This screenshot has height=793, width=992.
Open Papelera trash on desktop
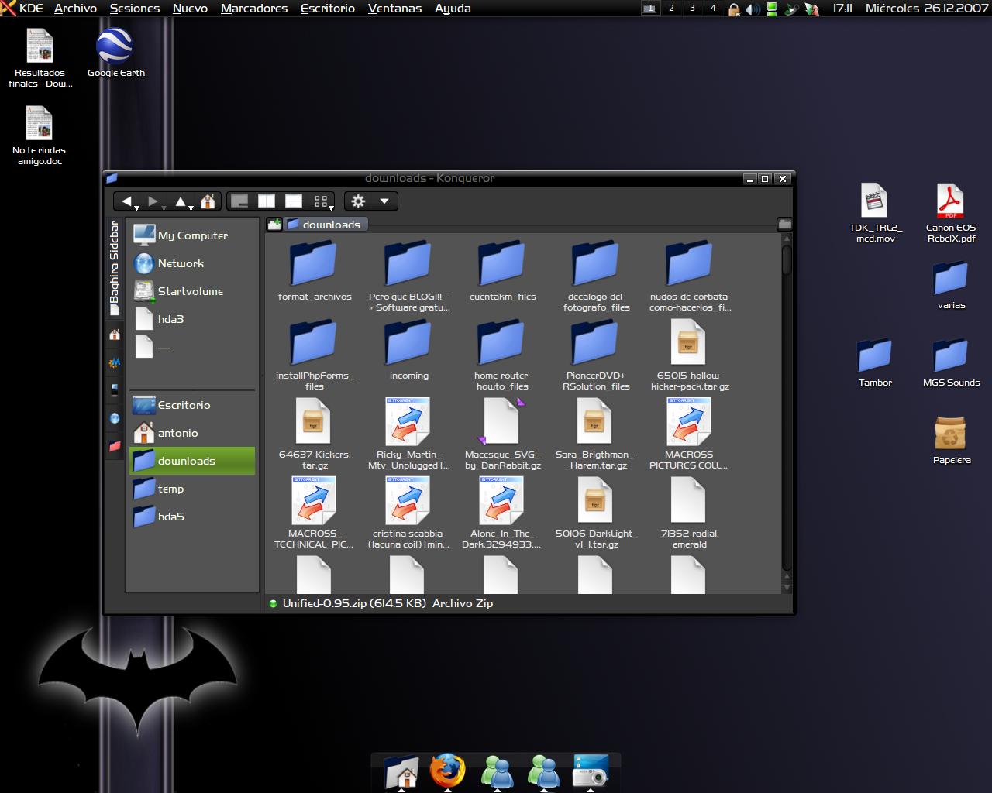click(x=951, y=440)
